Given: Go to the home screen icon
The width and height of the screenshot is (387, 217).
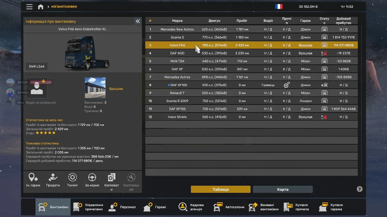Looking at the screenshot, I should [41, 7].
